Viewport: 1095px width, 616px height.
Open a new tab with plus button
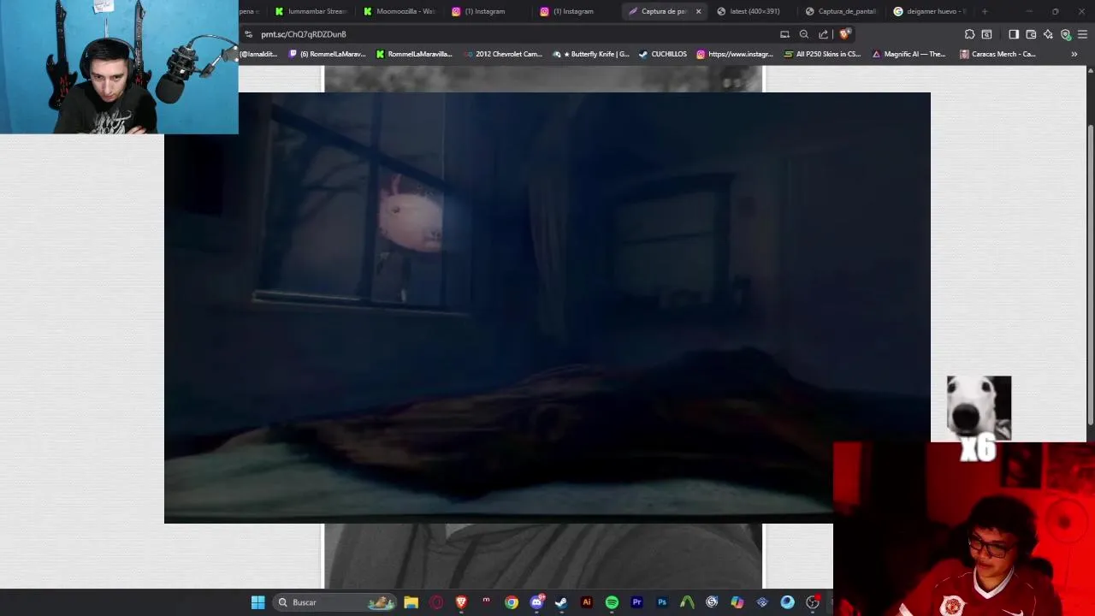985,11
